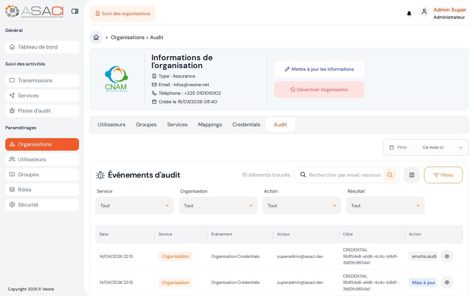Screen dimensions: 474x296
Task: Click the Mise à jour link in the audit table
Action: point(423,282)
